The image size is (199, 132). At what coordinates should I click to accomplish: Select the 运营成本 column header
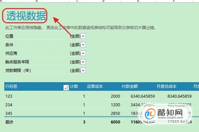tap(95, 86)
